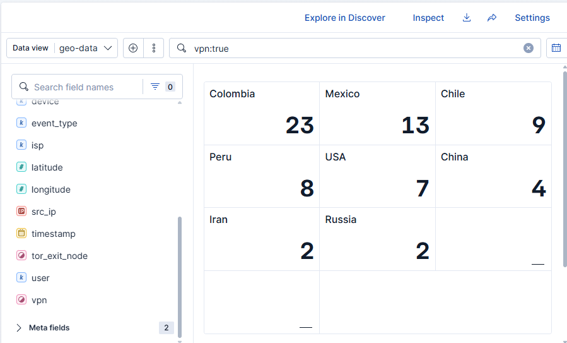Clear the vpn:true query text
This screenshot has width=567, height=343.
click(529, 48)
